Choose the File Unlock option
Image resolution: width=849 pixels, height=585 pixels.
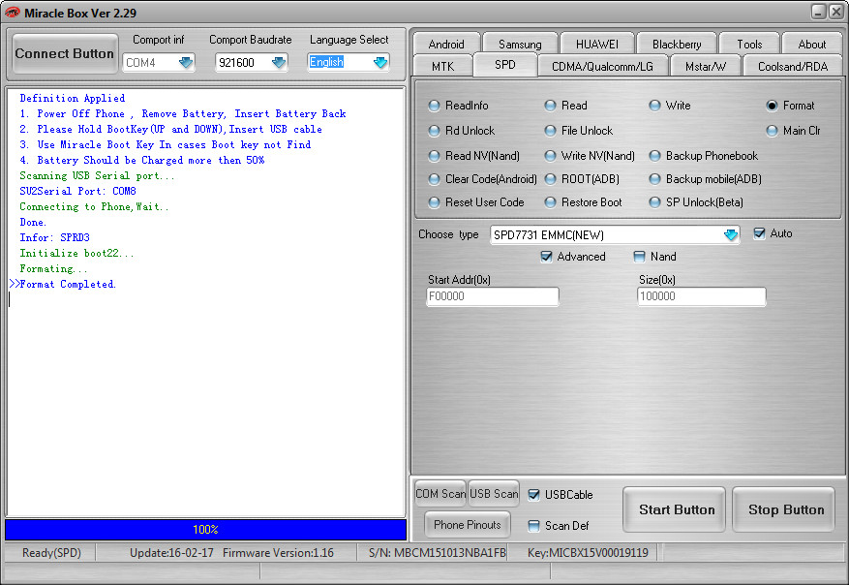pyautogui.click(x=579, y=131)
